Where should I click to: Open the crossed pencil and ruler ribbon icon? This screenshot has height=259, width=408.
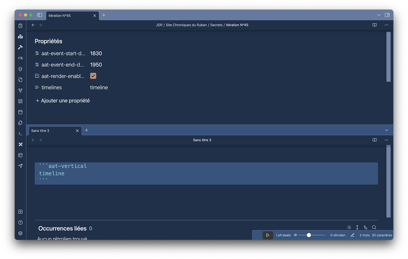[x=20, y=144]
